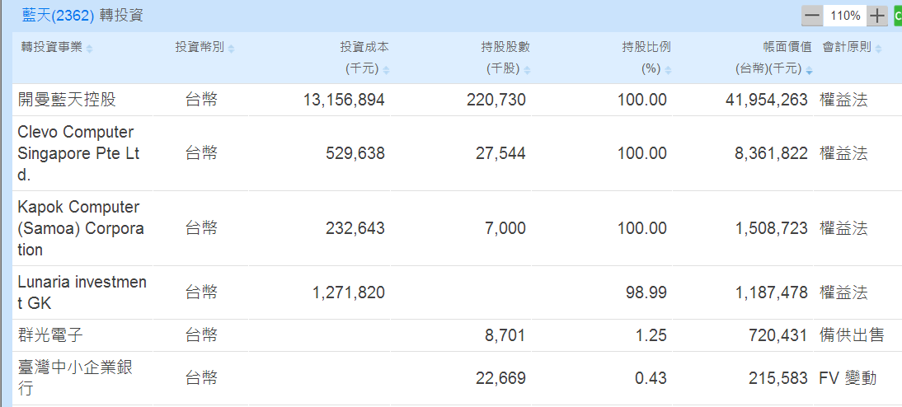Select Lunaria investment GK row

(82, 292)
